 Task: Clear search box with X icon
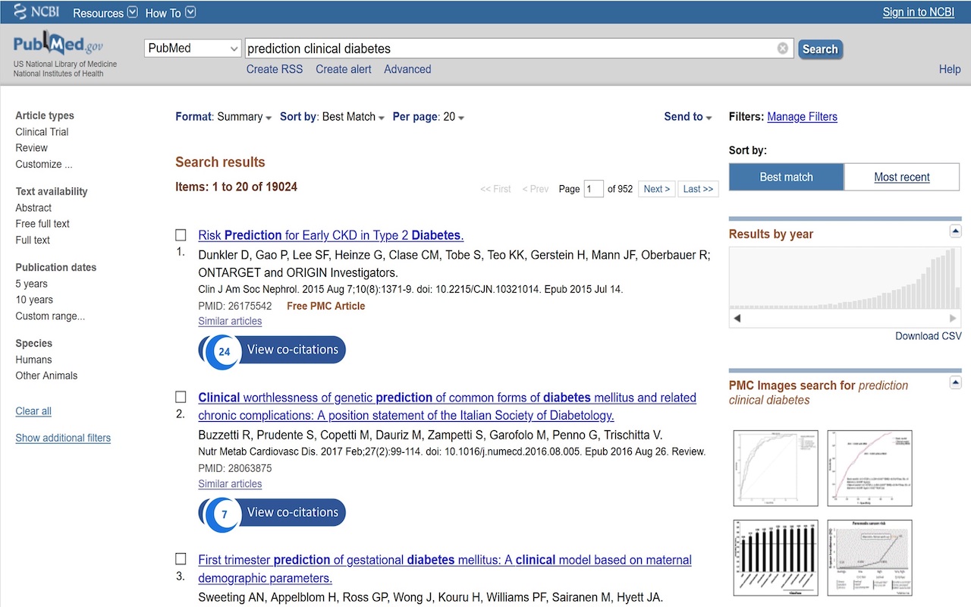[x=782, y=49]
